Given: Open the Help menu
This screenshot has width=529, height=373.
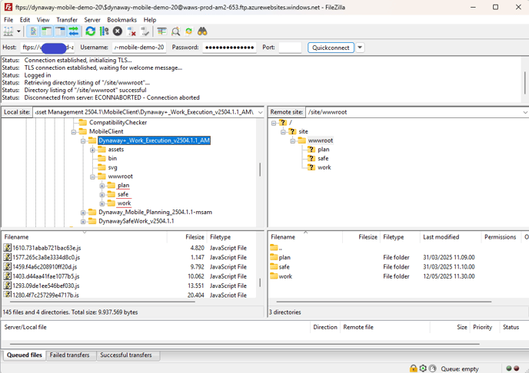Looking at the screenshot, I should [x=150, y=20].
